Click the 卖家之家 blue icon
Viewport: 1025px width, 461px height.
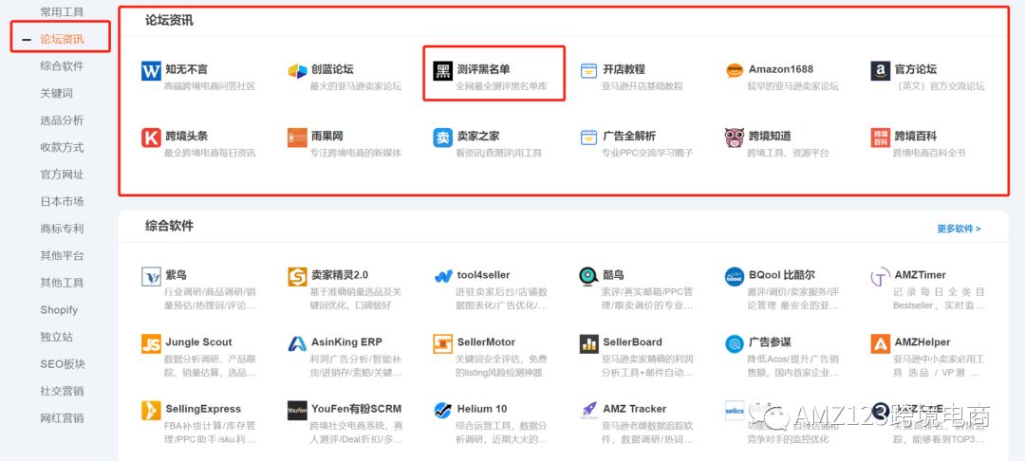pos(442,138)
